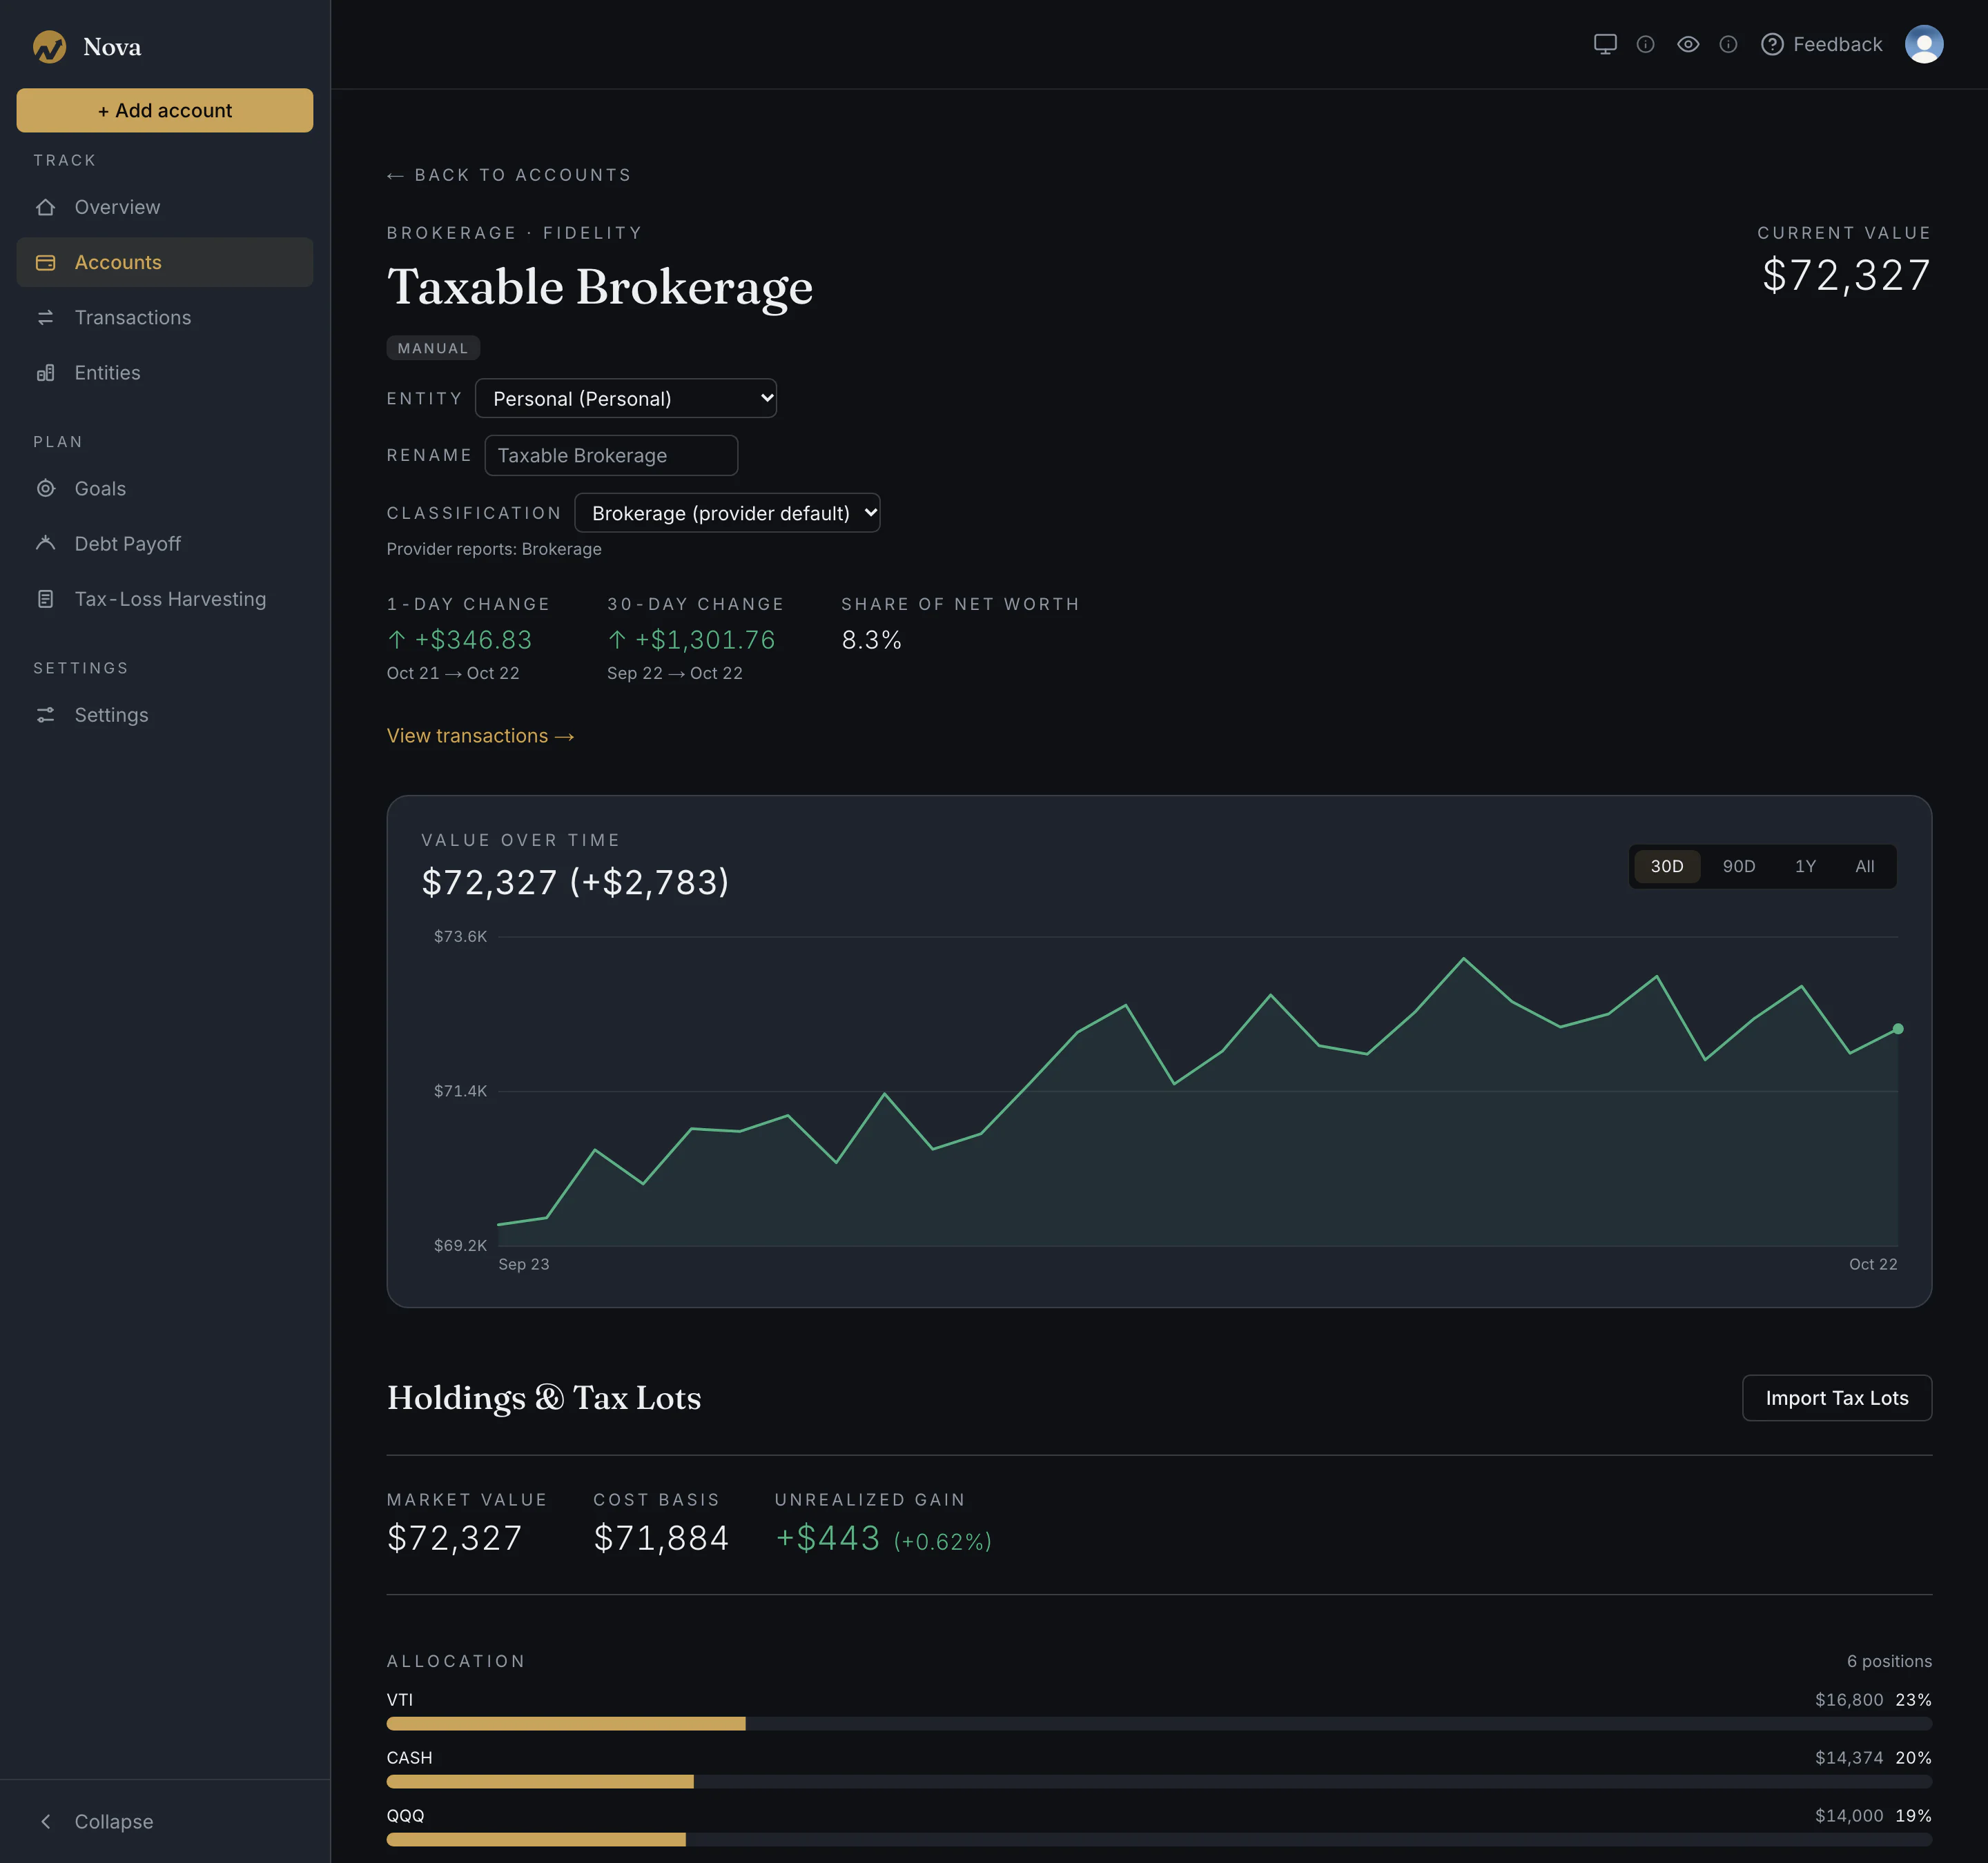Click the unrealized gain +$443 value
The width and height of the screenshot is (1988, 1863).
(x=828, y=1538)
